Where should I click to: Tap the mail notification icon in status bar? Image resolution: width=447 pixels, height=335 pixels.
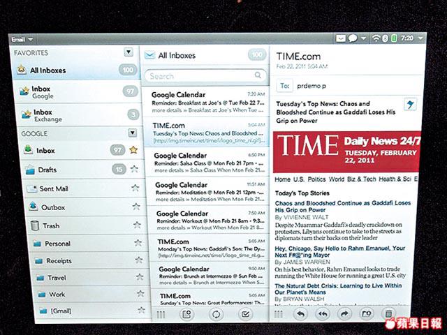pyautogui.click(x=341, y=38)
